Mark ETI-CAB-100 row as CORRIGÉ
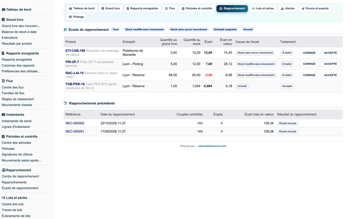This screenshot has height=219, width=354. tap(309, 53)
